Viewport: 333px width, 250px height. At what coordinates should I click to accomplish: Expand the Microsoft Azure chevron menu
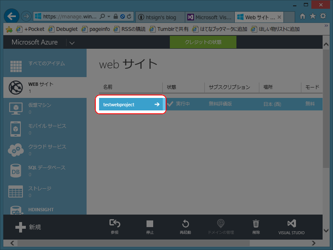(x=72, y=42)
